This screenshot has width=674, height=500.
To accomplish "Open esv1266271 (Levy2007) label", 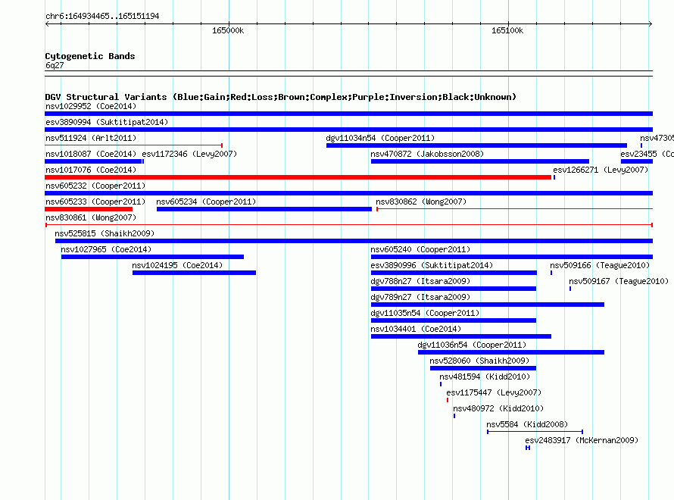I will [601, 170].
